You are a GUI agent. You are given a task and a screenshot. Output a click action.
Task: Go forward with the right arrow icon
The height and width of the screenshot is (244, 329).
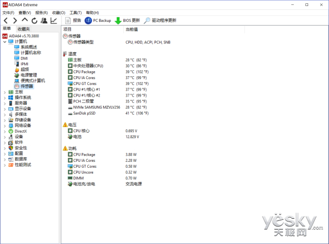(15, 20)
